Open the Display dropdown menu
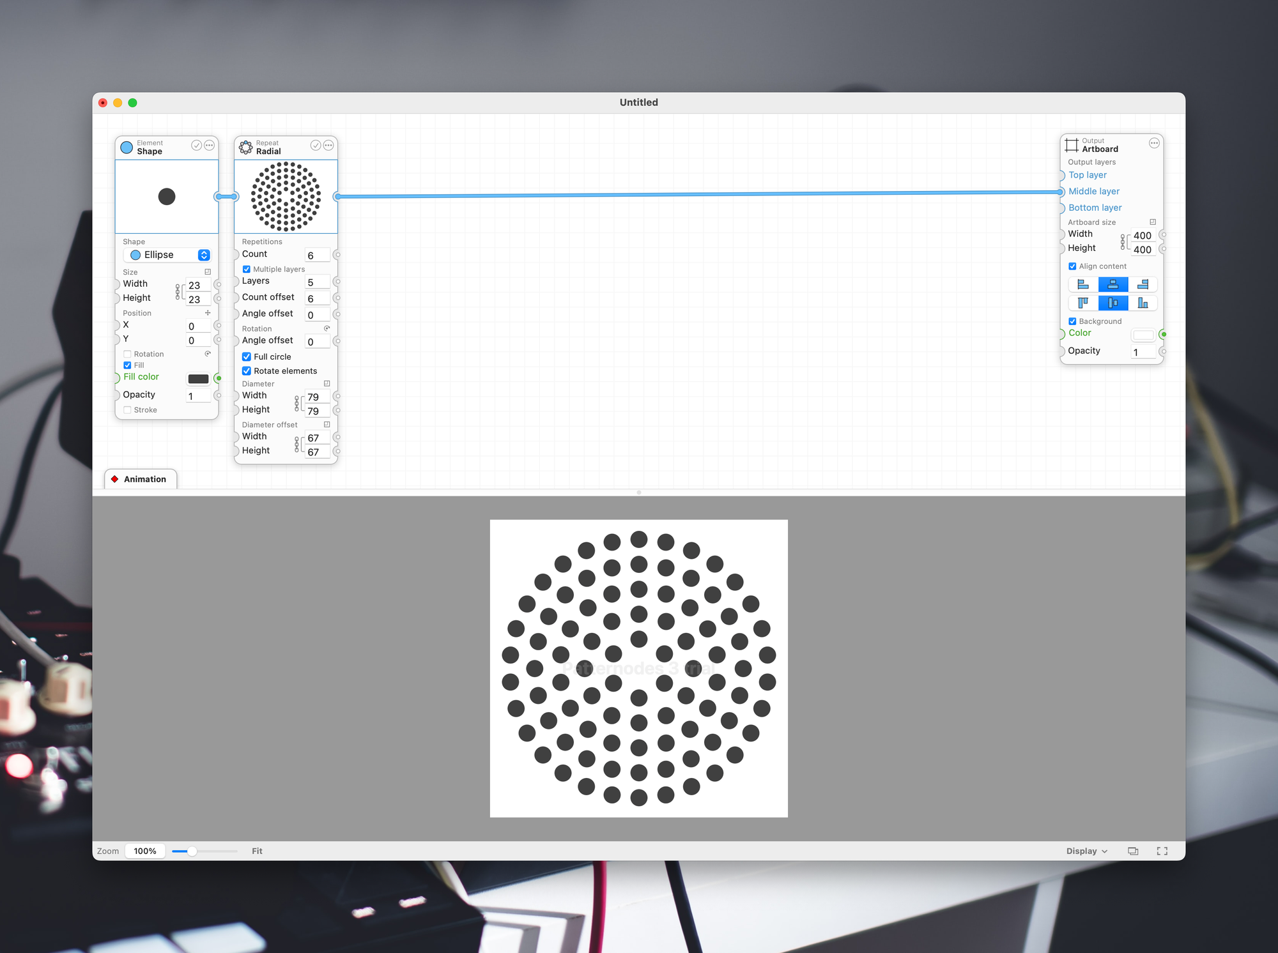1278x953 pixels. click(x=1086, y=851)
